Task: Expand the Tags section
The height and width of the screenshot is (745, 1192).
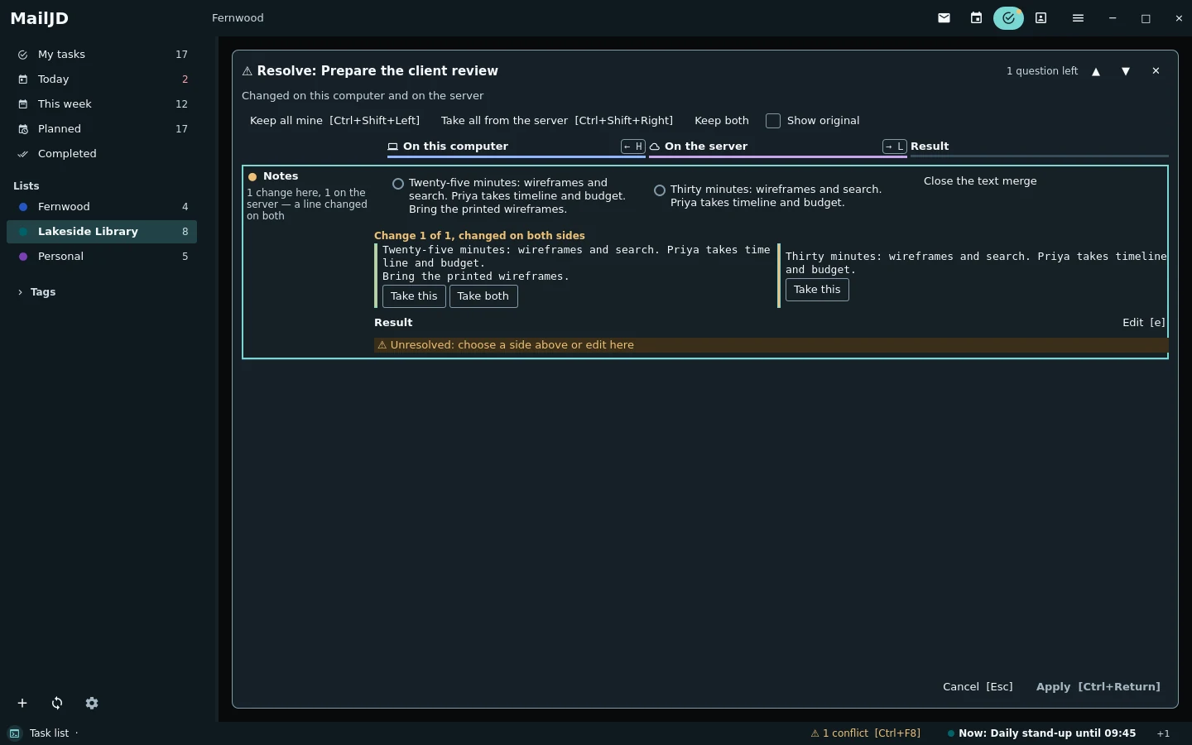Action: click(36, 292)
